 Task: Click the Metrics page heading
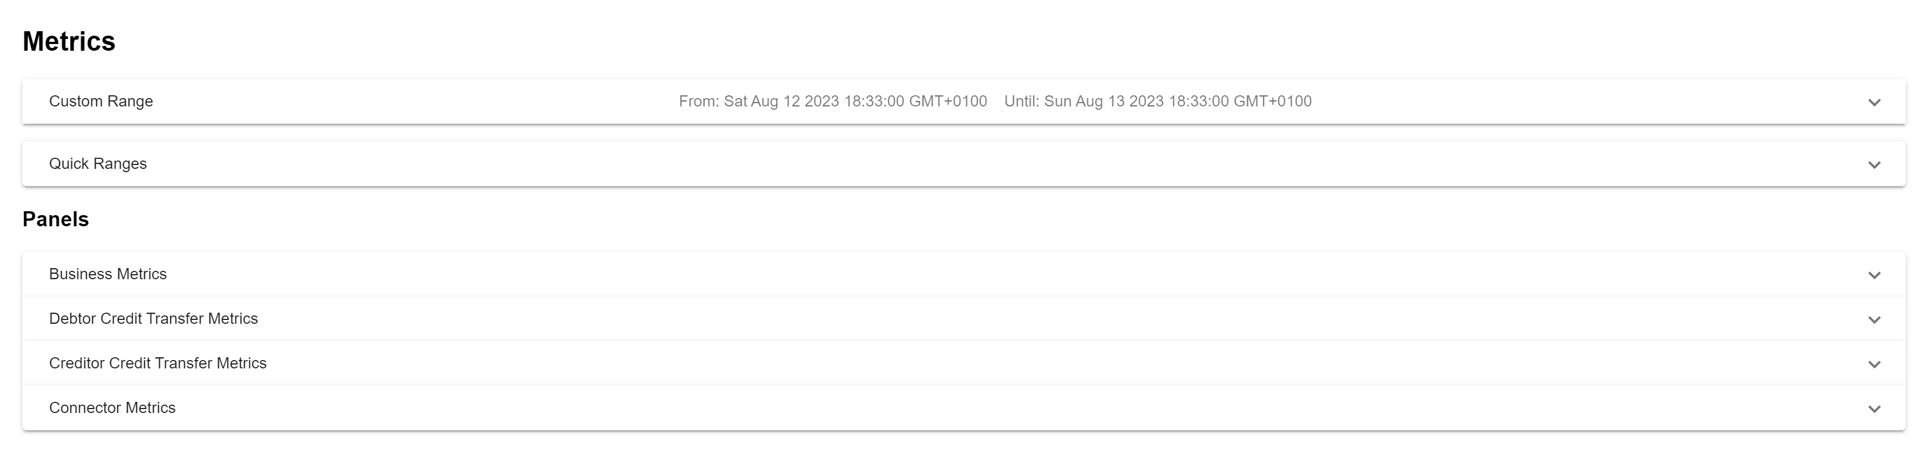pyautogui.click(x=69, y=42)
